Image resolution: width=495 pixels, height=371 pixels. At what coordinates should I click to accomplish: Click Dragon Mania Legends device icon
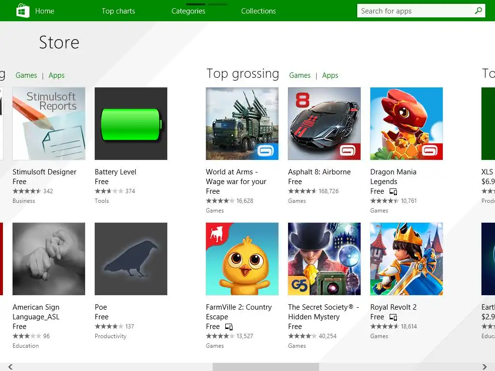(x=393, y=191)
